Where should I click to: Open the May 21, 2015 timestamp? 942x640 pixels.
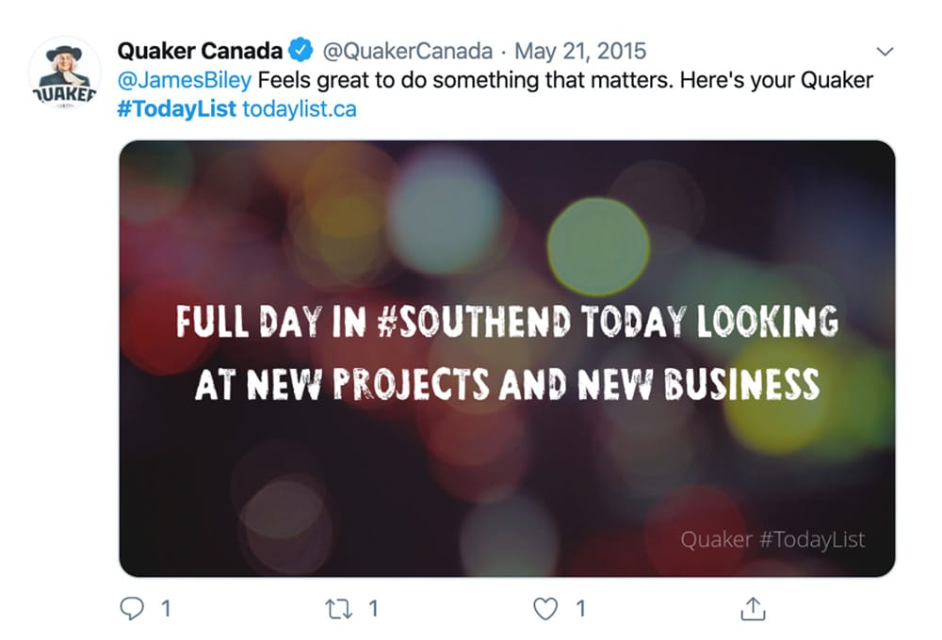579,50
